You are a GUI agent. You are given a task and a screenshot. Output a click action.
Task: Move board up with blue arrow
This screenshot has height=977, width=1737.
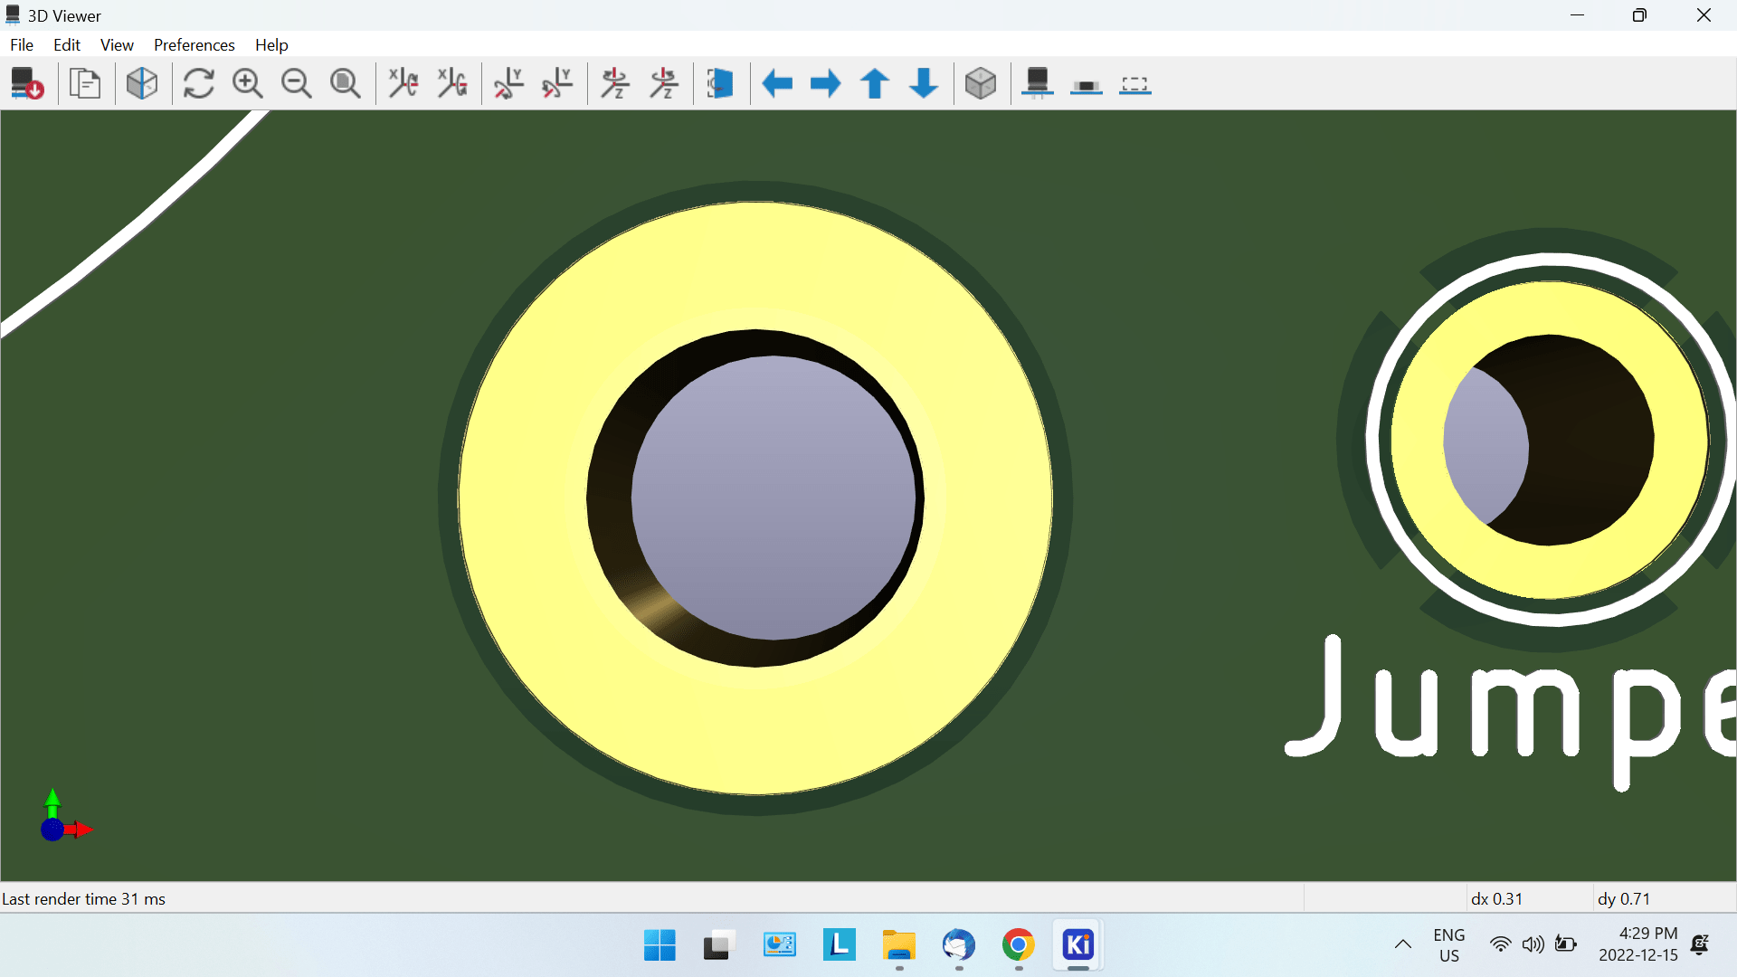875,83
